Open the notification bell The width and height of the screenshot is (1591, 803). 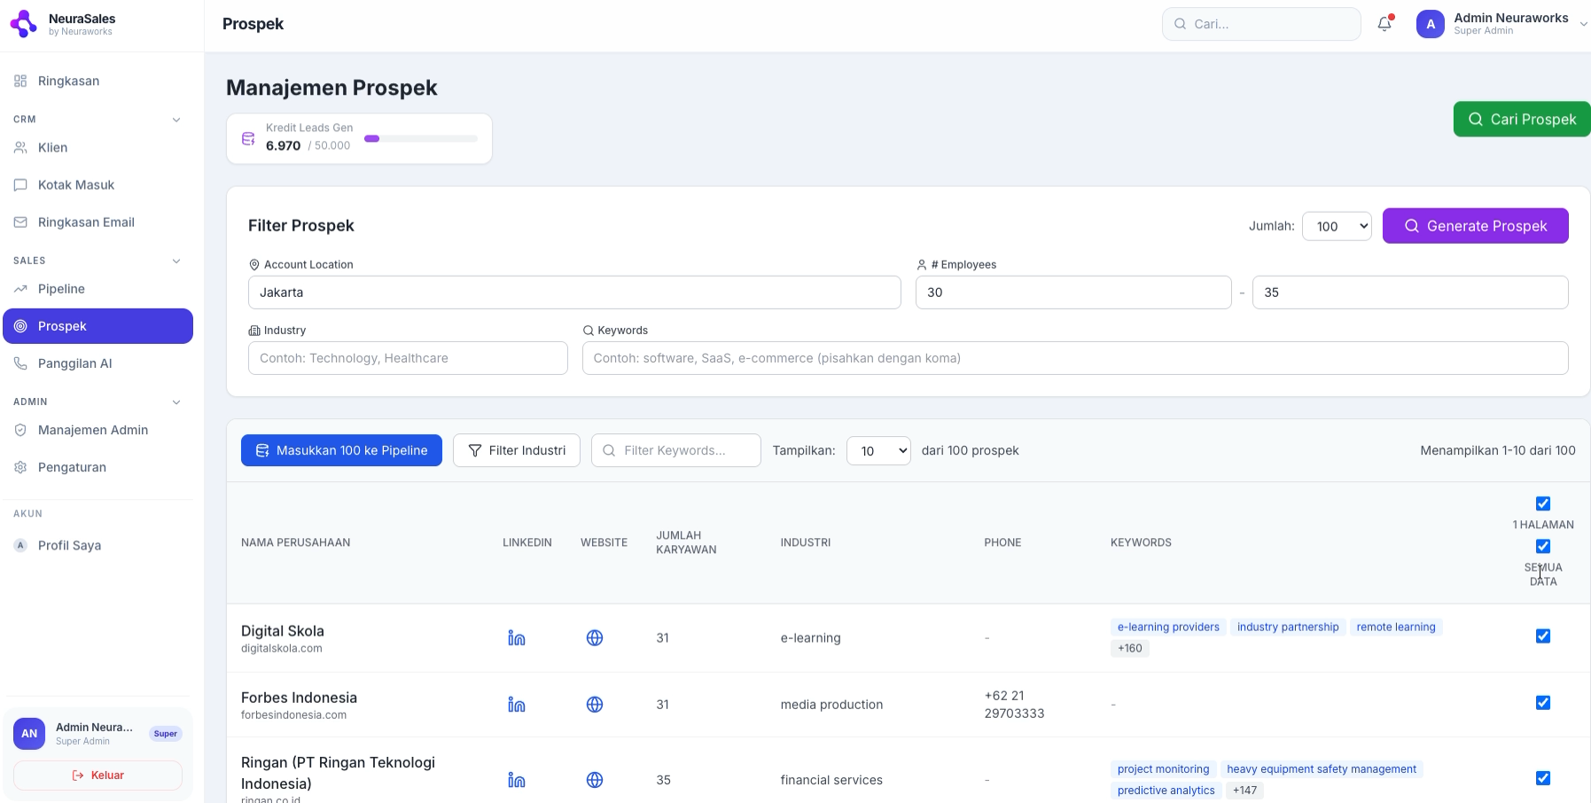1384,24
